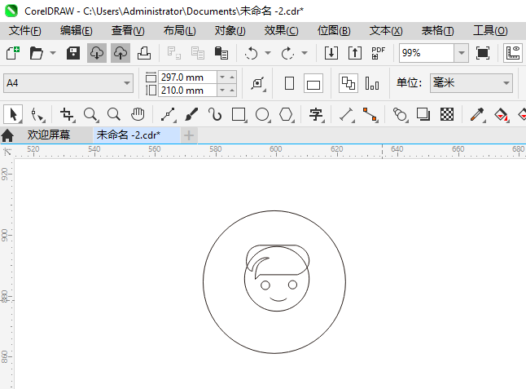This screenshot has height=389, width=526.
Task: Open the 表格(T) menu
Action: 437,31
